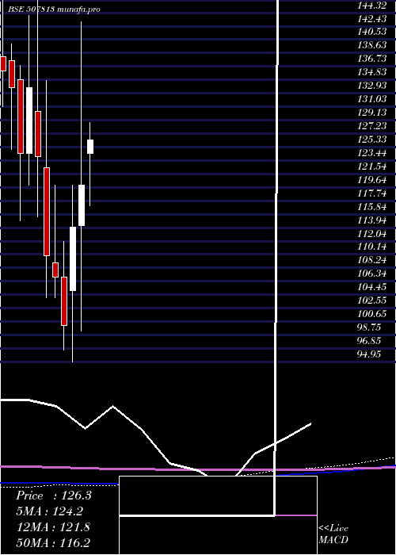Viewport: 396px width, 555px height.
Task: Click the 125.33 price axis label
Action: pyautogui.click(x=372, y=140)
